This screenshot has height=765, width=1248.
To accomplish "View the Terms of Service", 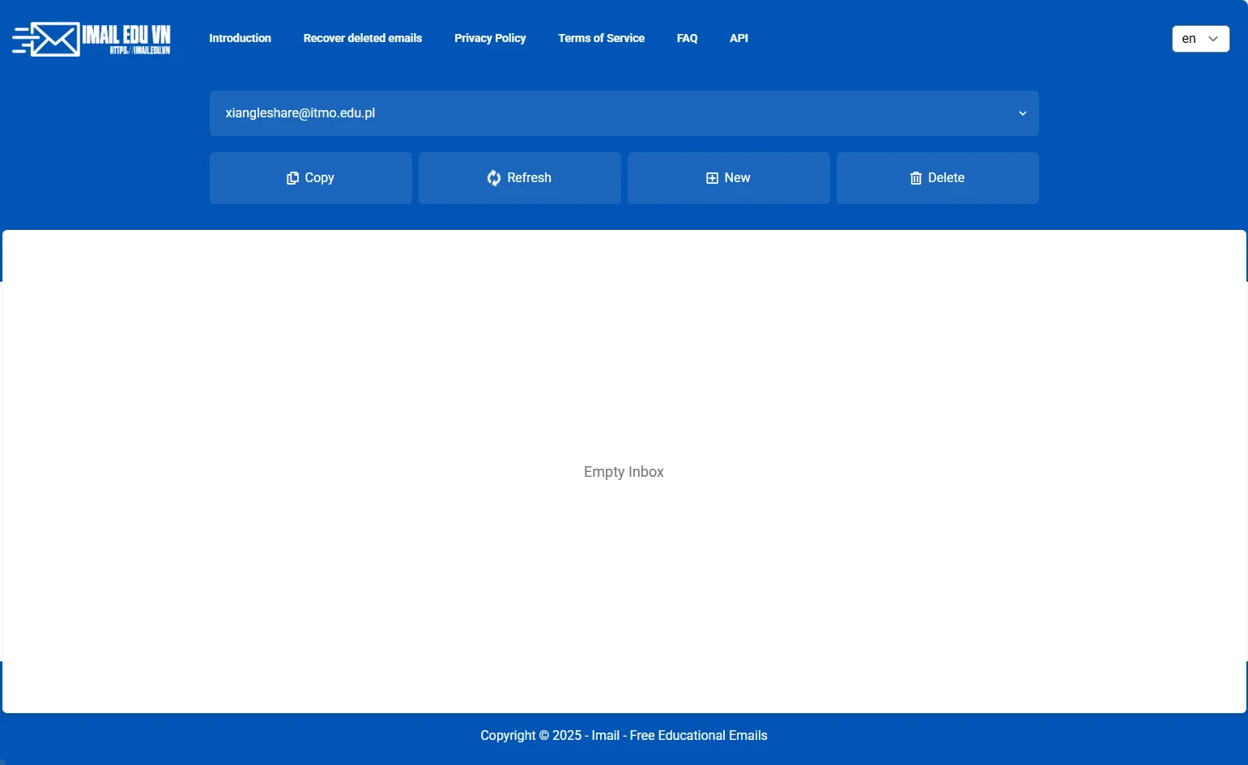I will pyautogui.click(x=601, y=38).
